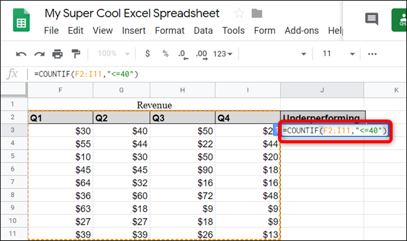This screenshot has width=407, height=241.
Task: Open the zoom 100% dropdown
Action: pos(113,54)
